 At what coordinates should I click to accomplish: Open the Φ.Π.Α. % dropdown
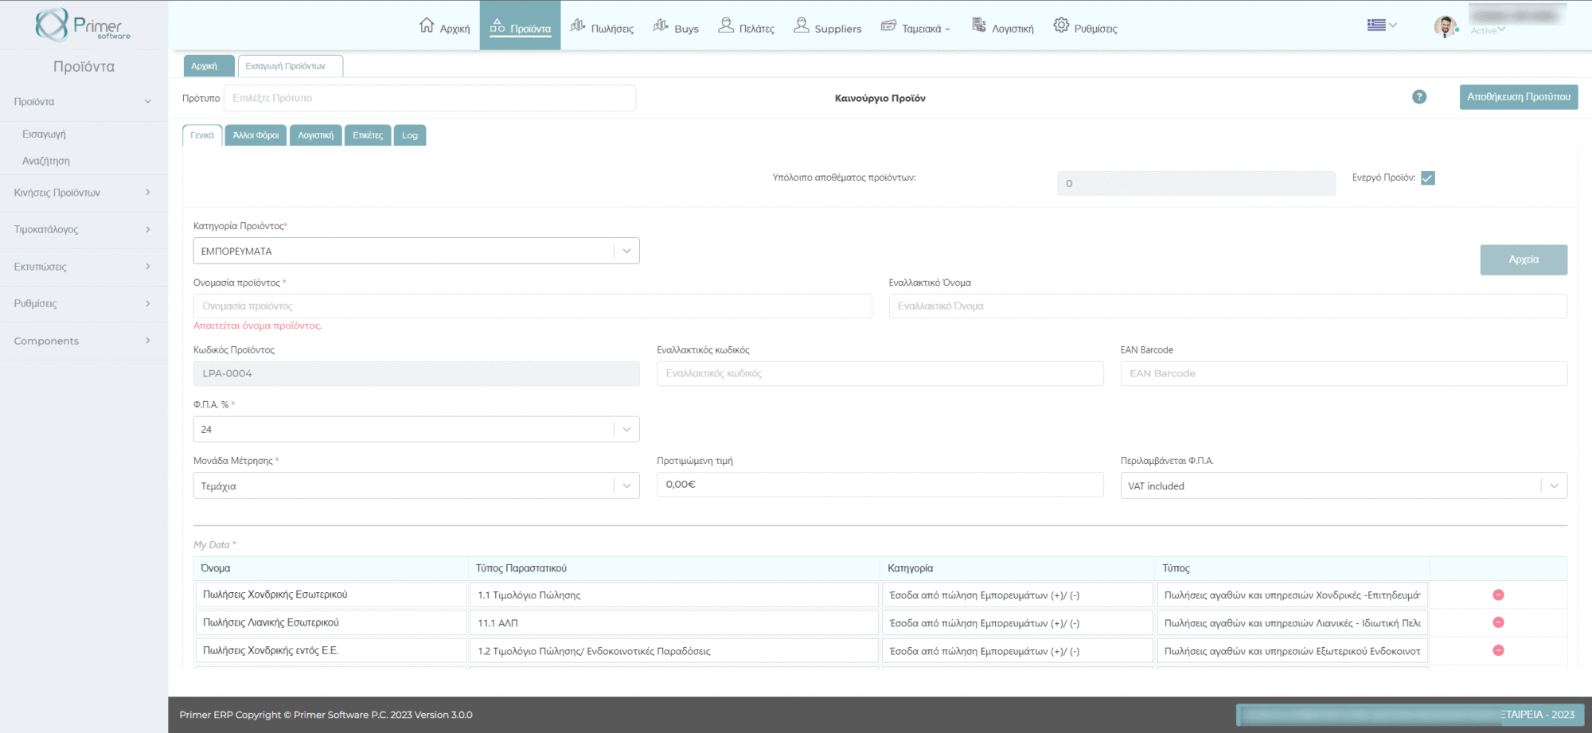416,429
